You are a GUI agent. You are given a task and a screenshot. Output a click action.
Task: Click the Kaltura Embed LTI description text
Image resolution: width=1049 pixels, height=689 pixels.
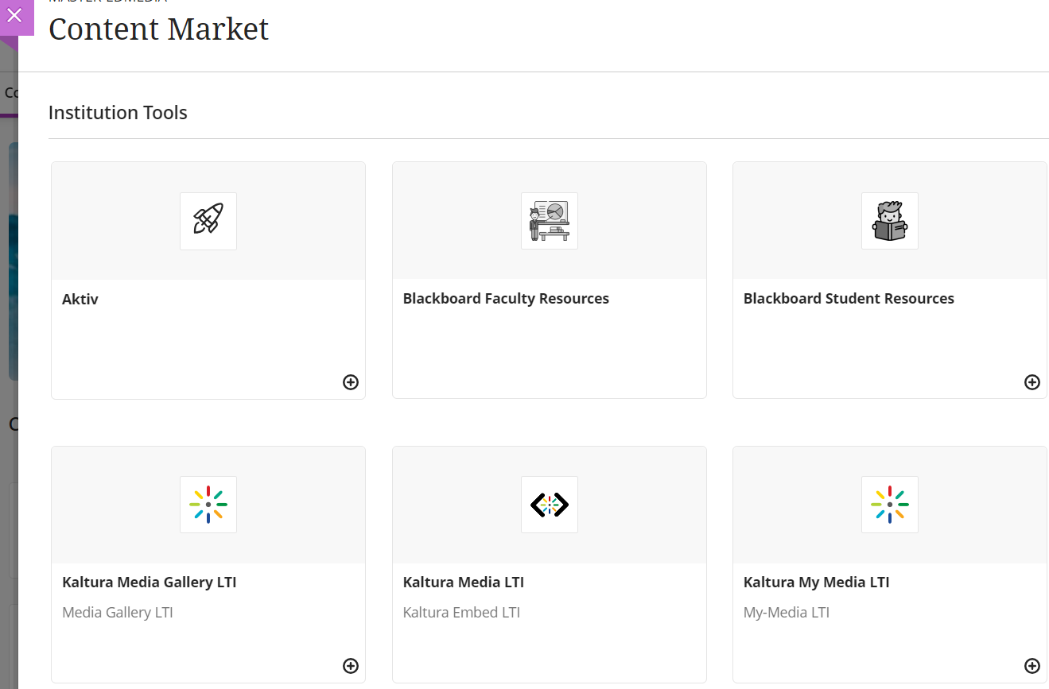461,613
